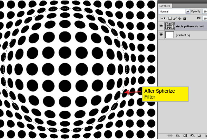
Task: Click the gradient bg layer thumbnail
Action: click(170, 35)
